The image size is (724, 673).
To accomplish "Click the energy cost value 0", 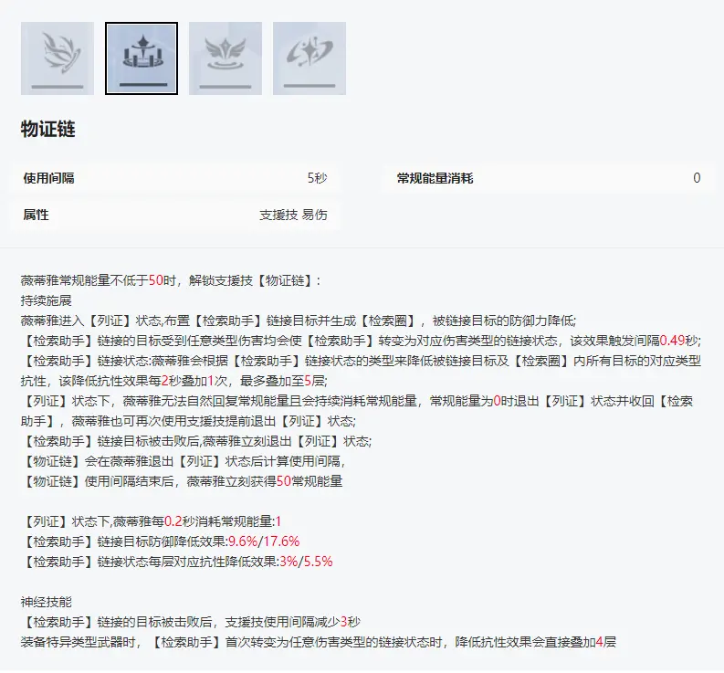I will point(697,178).
